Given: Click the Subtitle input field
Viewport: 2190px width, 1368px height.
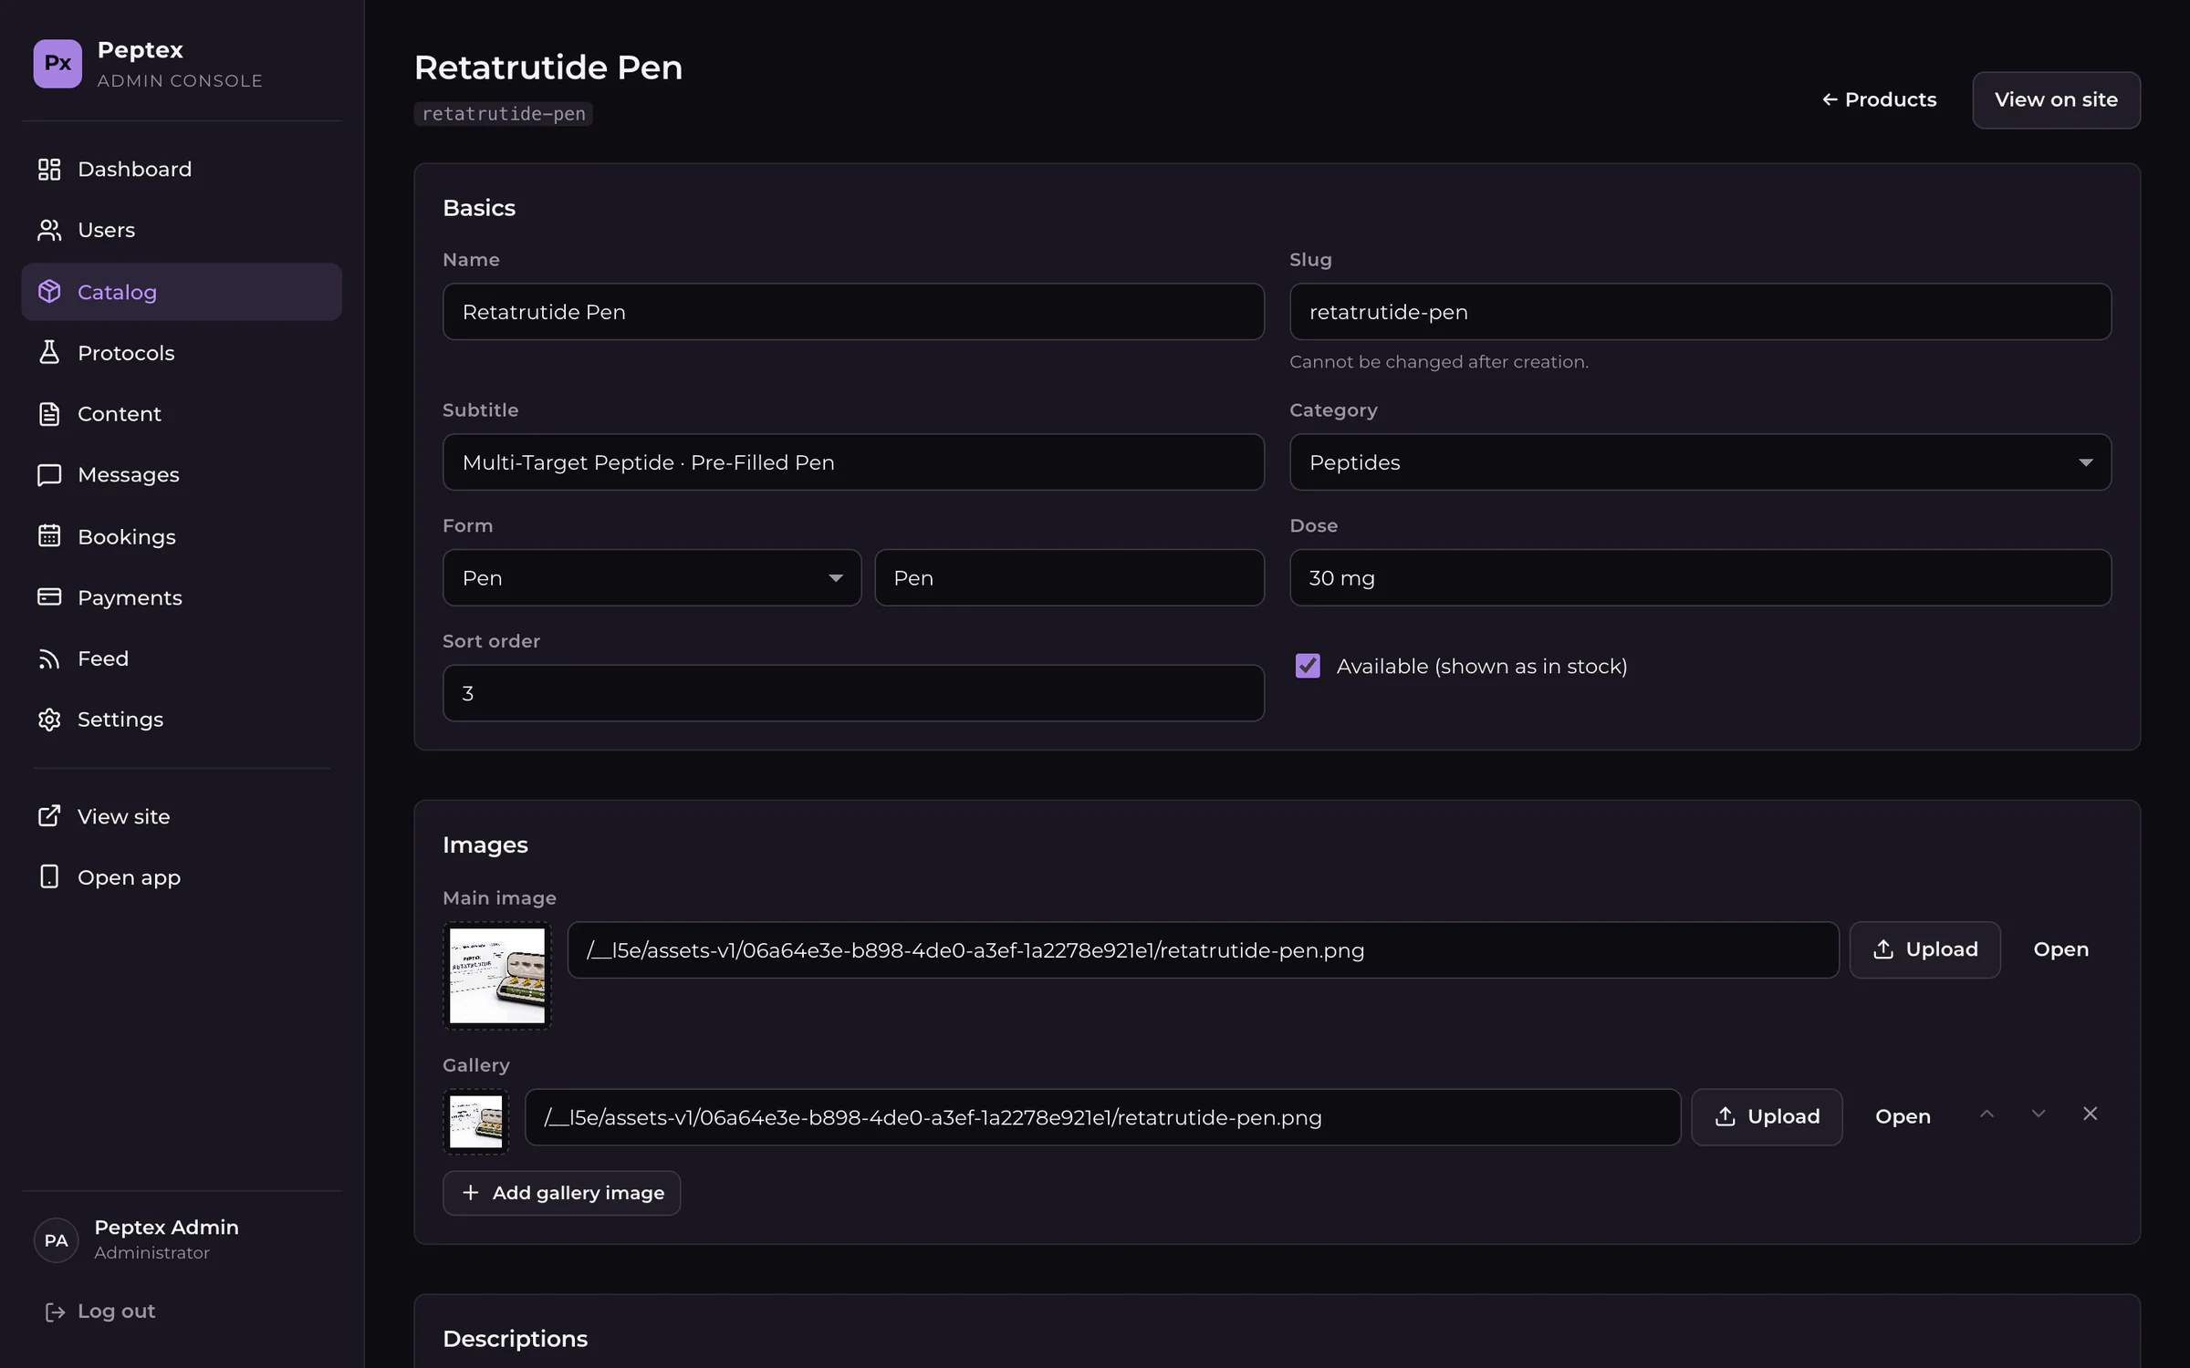Looking at the screenshot, I should tap(853, 462).
